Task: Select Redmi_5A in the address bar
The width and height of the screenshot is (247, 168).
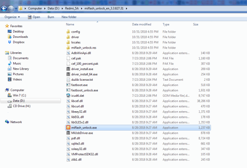Action: tap(72, 8)
